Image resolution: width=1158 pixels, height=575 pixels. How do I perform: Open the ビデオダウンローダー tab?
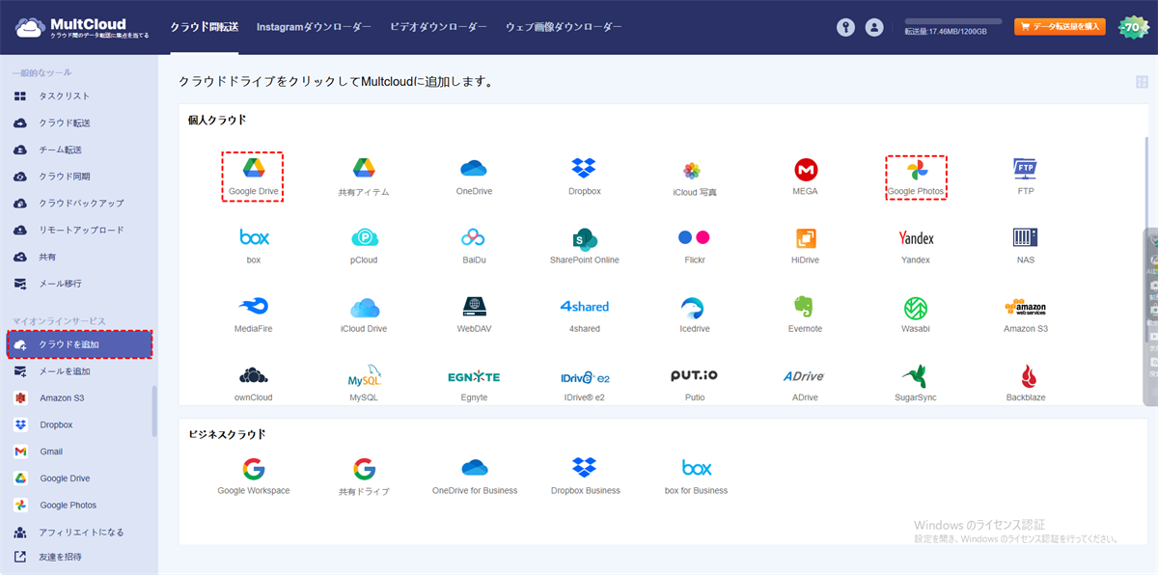(438, 27)
